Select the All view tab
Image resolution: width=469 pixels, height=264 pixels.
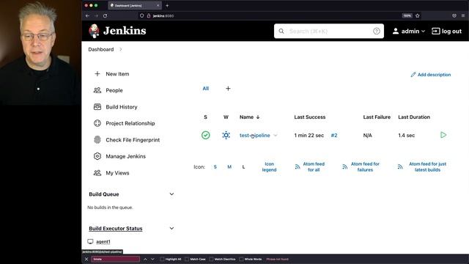click(206, 88)
